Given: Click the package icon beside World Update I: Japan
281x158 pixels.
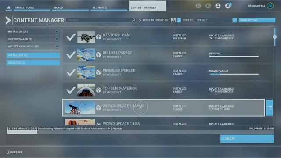Looking at the screenshot, I should pyautogui.click(x=98, y=108).
